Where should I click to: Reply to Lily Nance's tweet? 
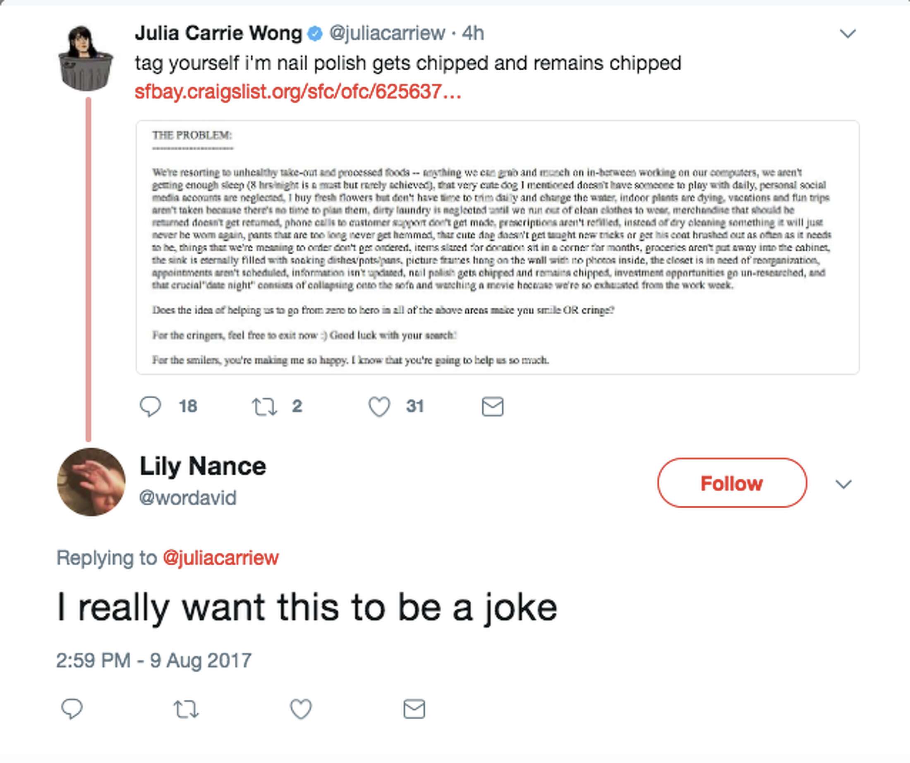[72, 709]
